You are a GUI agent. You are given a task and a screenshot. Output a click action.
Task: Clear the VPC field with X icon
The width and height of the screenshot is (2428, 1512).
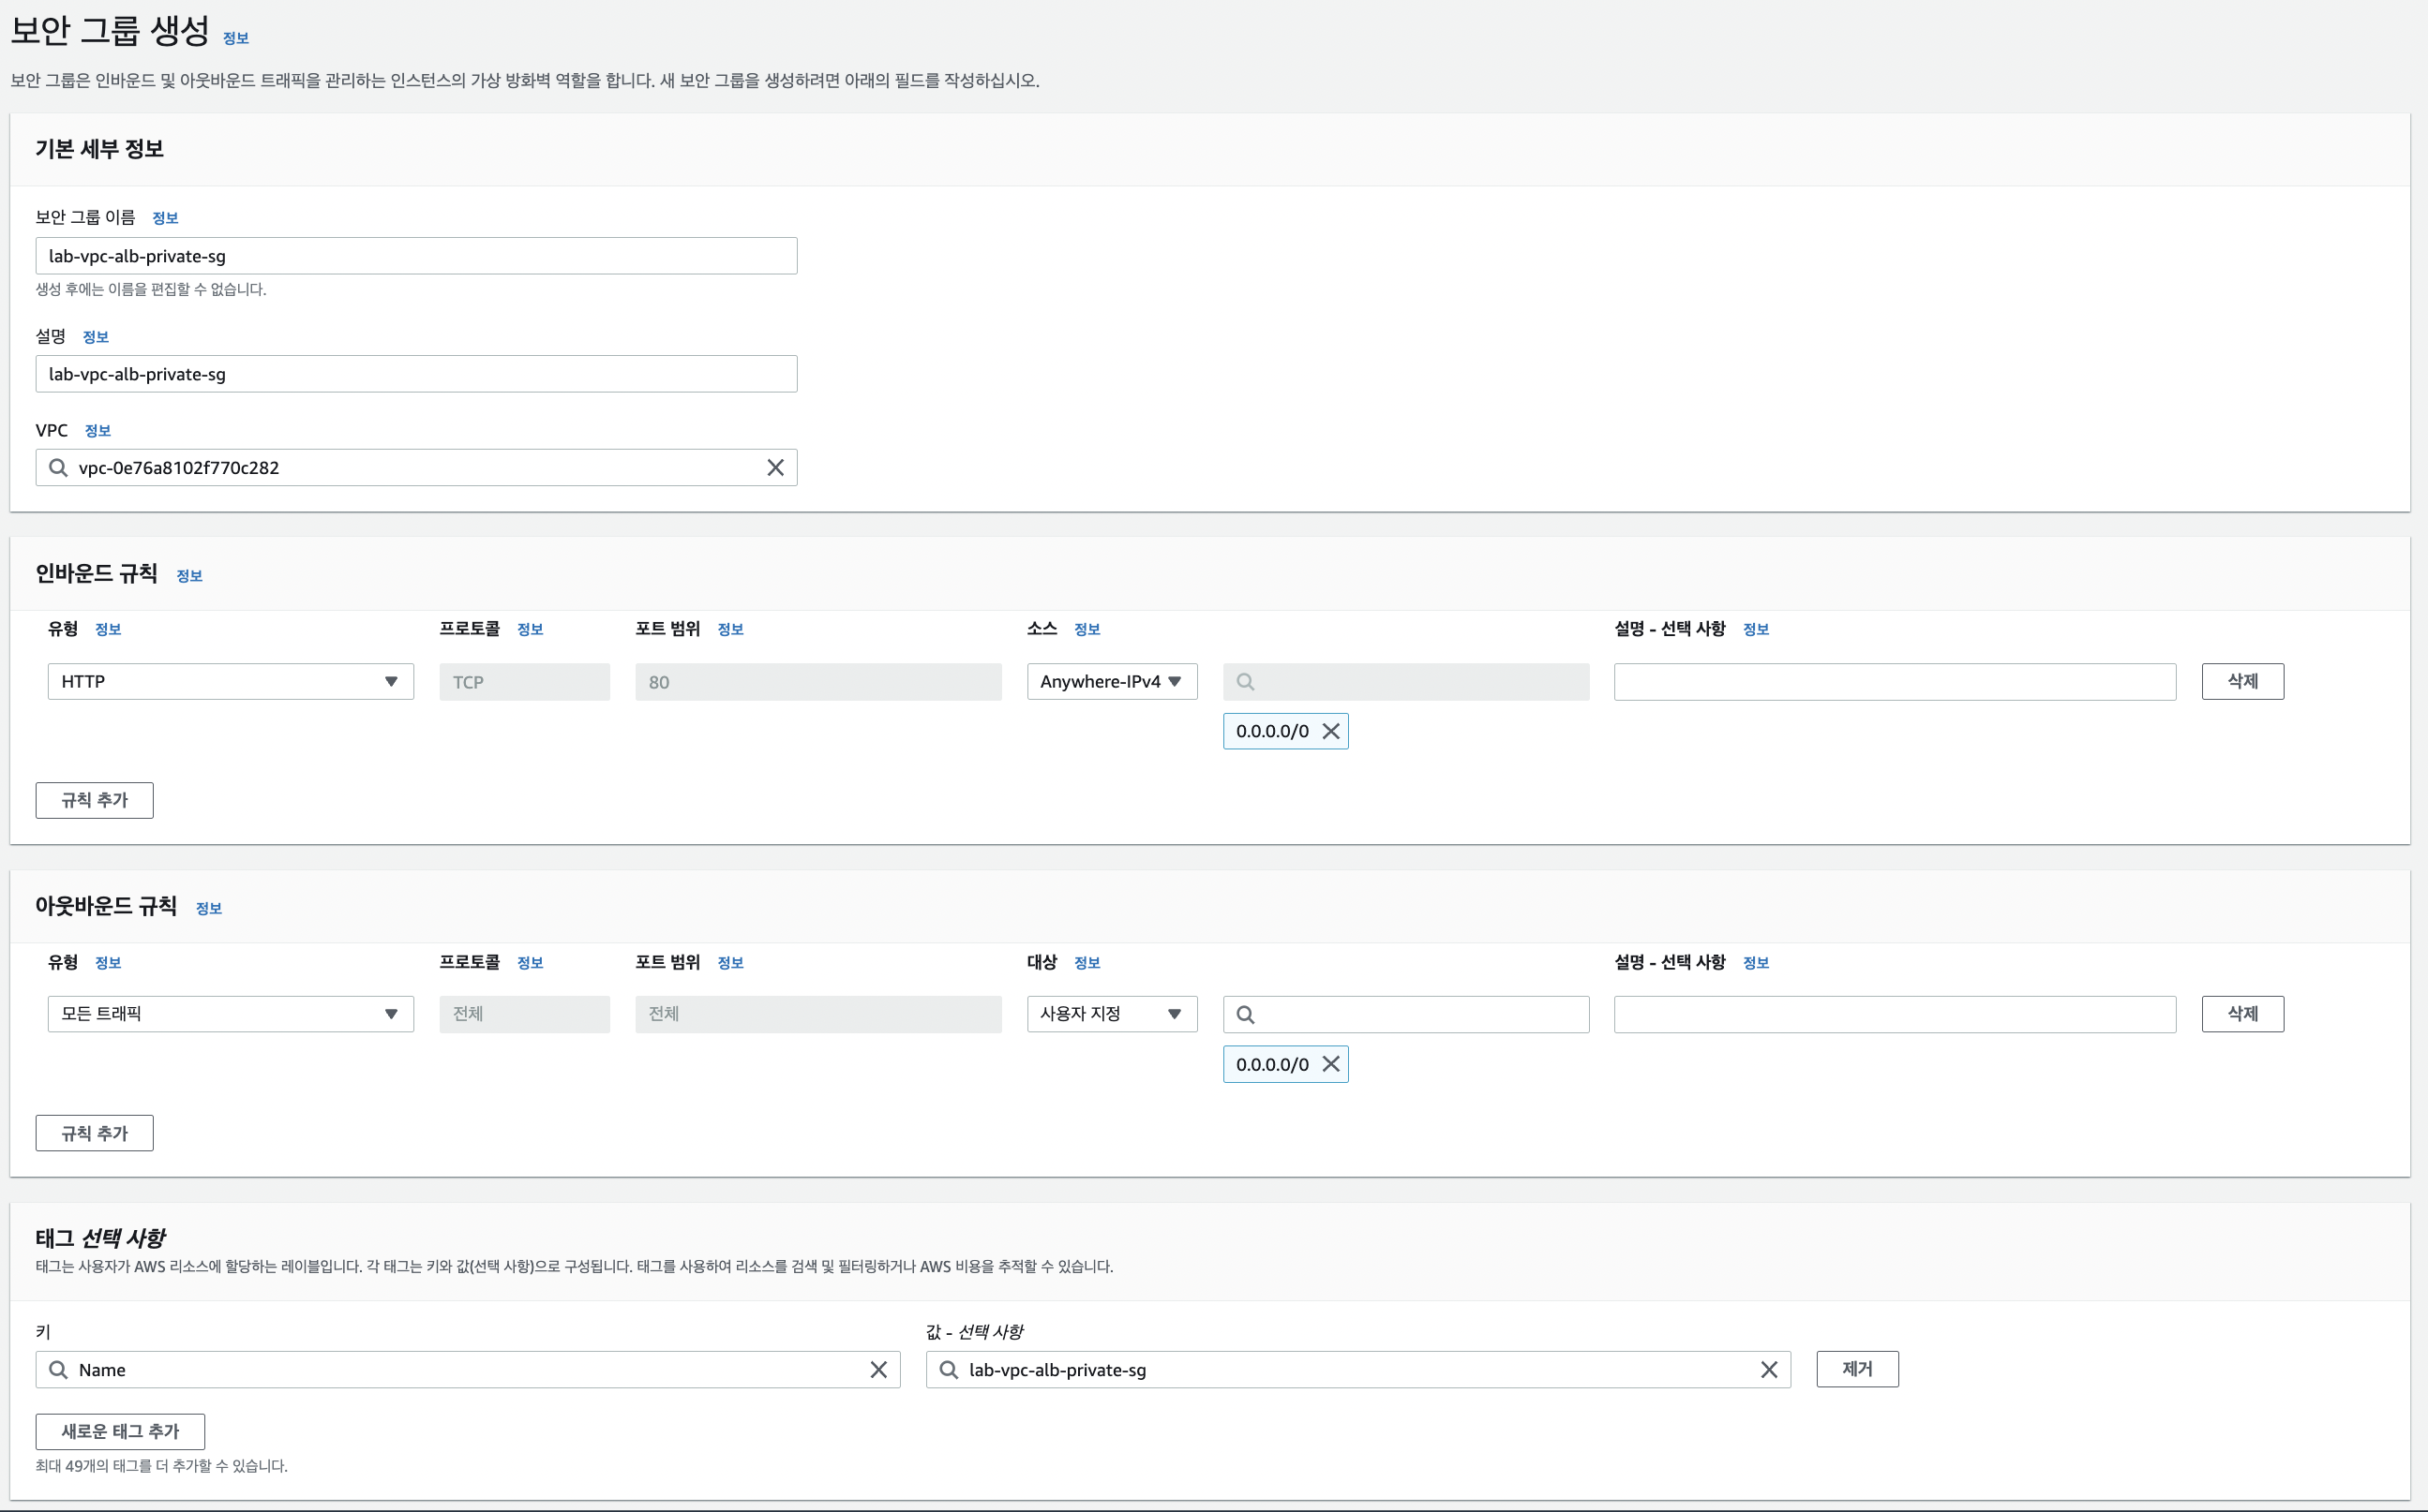(774, 467)
